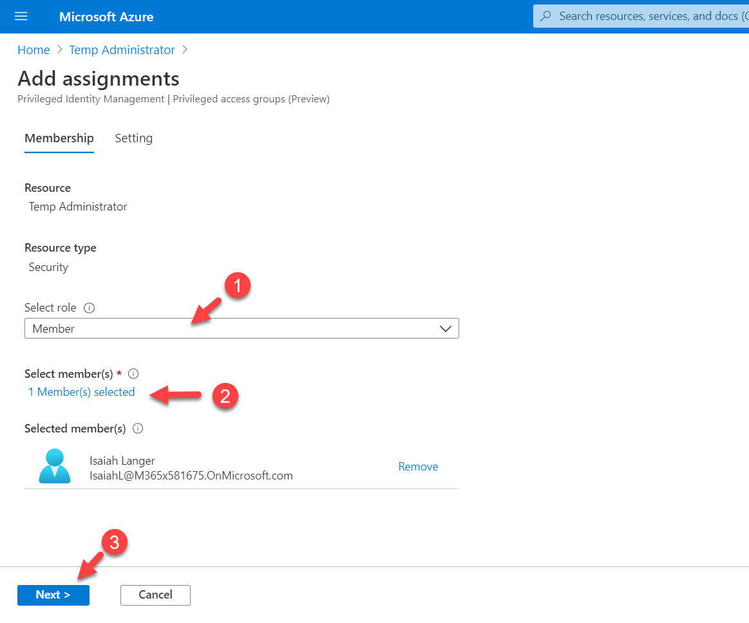The height and width of the screenshot is (623, 749).
Task: Open the role selection showing Member
Action: [x=242, y=328]
